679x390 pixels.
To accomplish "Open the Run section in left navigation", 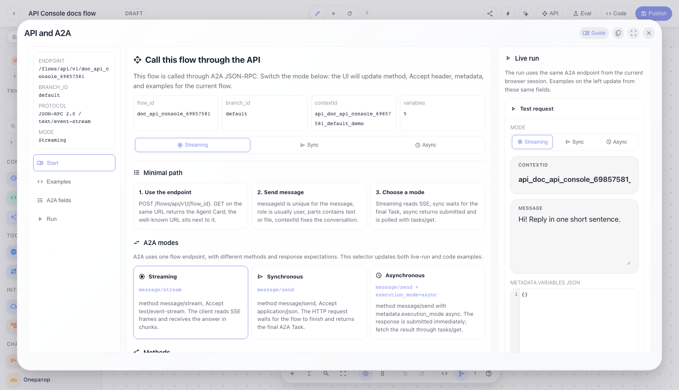I will click(74, 219).
